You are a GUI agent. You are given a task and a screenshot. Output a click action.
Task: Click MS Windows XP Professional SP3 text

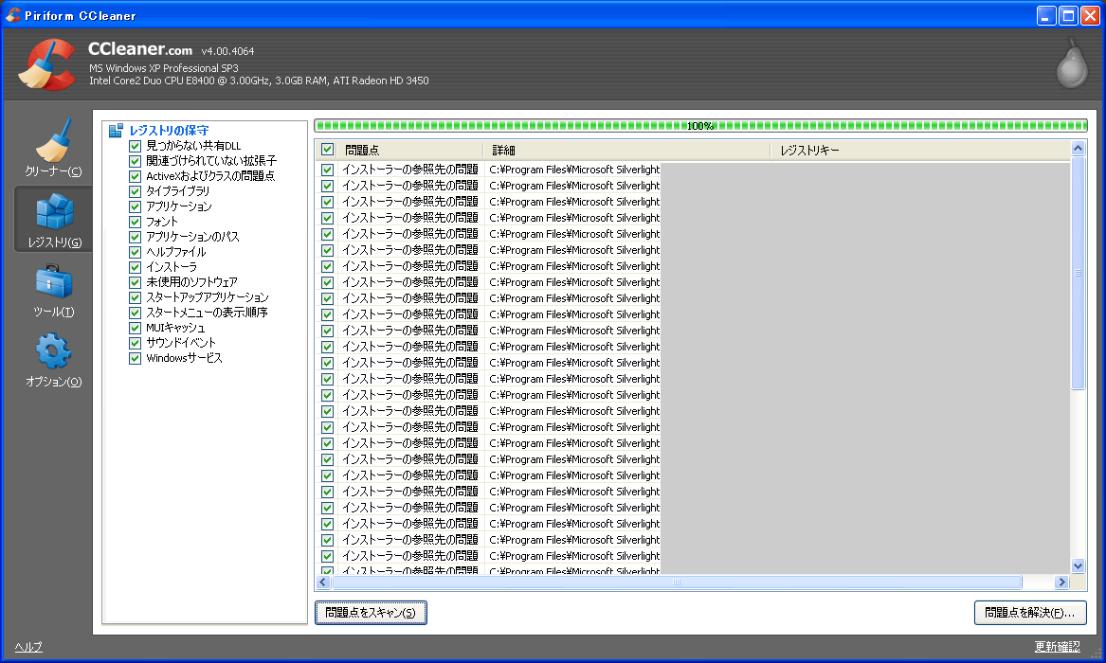(x=164, y=68)
